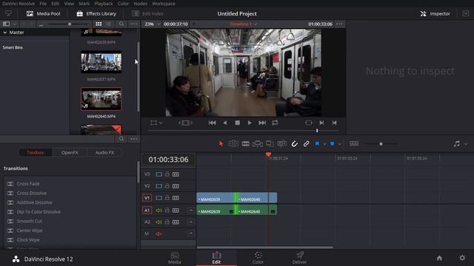Switch to the Color page
The width and height of the screenshot is (474, 266).
(258, 258)
